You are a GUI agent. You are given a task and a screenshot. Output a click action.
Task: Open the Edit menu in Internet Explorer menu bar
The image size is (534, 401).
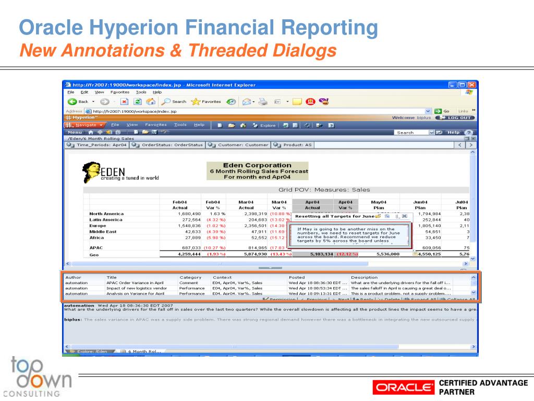click(x=84, y=92)
